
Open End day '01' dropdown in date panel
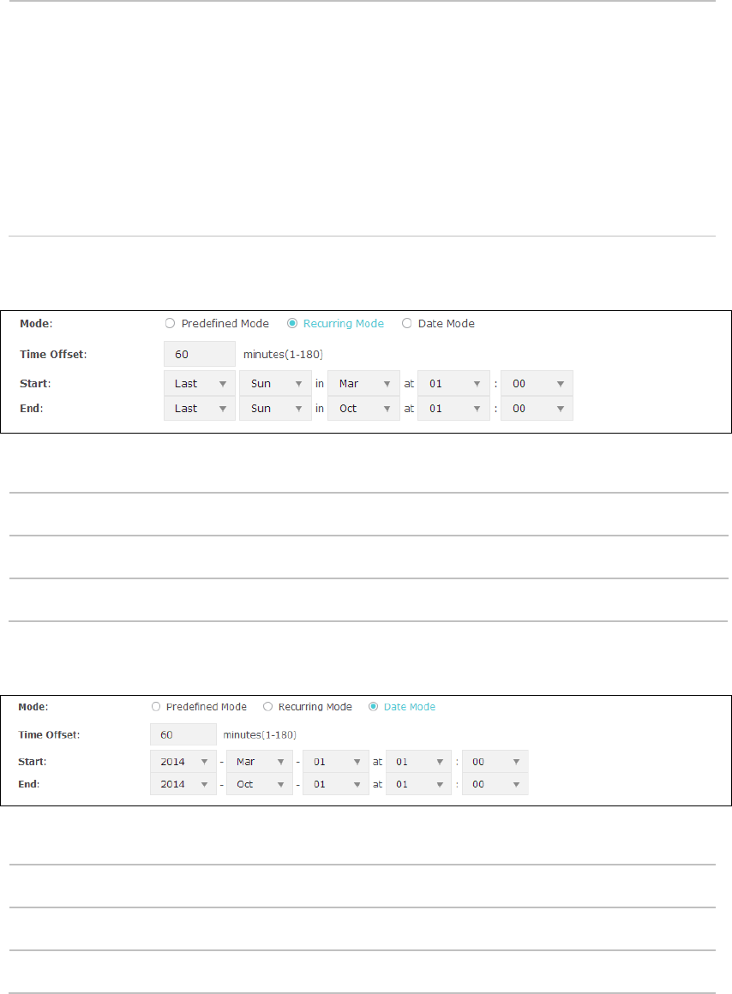[335, 784]
